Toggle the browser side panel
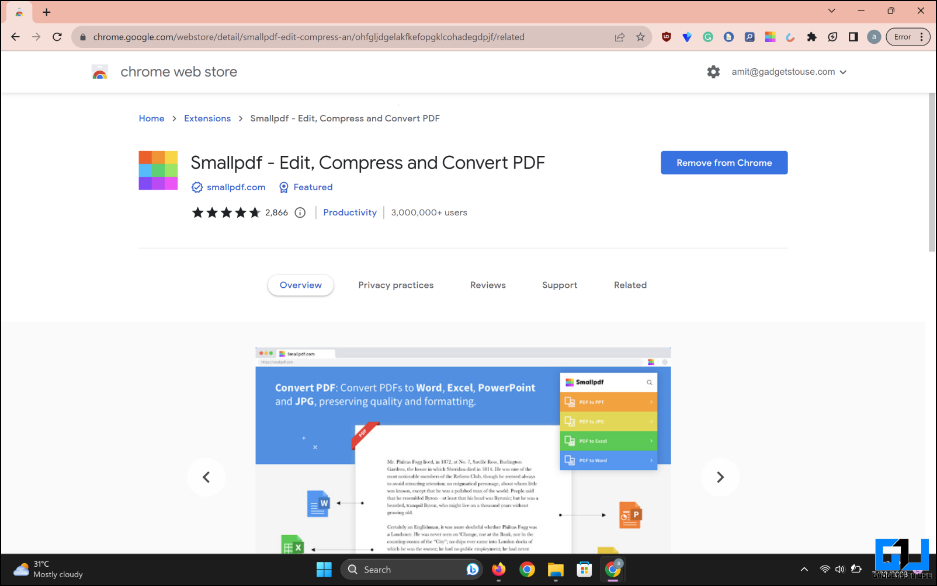 [x=853, y=37]
